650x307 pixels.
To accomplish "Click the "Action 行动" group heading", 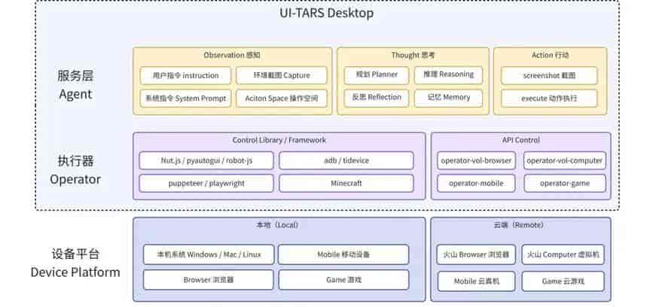I will click(x=550, y=55).
